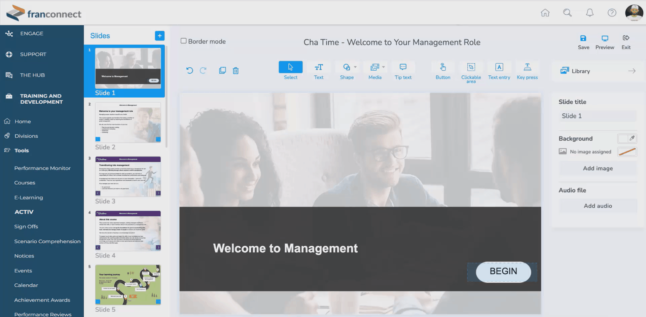The width and height of the screenshot is (646, 317).
Task: Expand the Shape tool dropdown arrow
Action: click(355, 67)
